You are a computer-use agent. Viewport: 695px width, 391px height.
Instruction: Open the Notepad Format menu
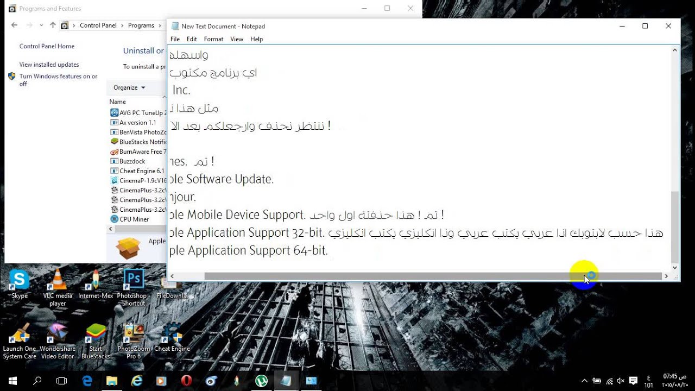(213, 39)
